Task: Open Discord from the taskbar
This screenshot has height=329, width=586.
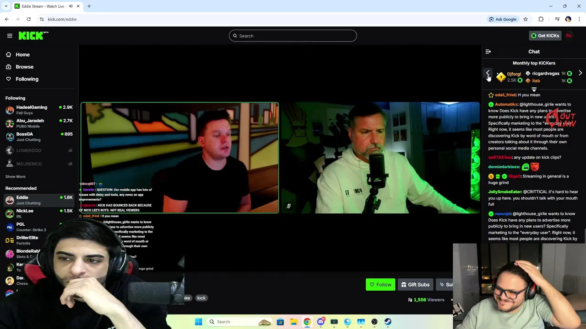Action: tap(320, 322)
